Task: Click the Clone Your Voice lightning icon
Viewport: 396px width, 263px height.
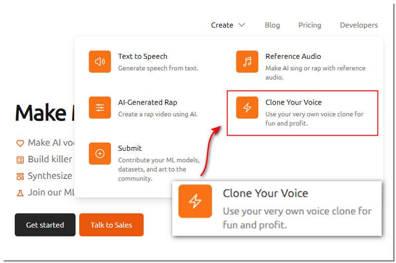Action: point(247,108)
